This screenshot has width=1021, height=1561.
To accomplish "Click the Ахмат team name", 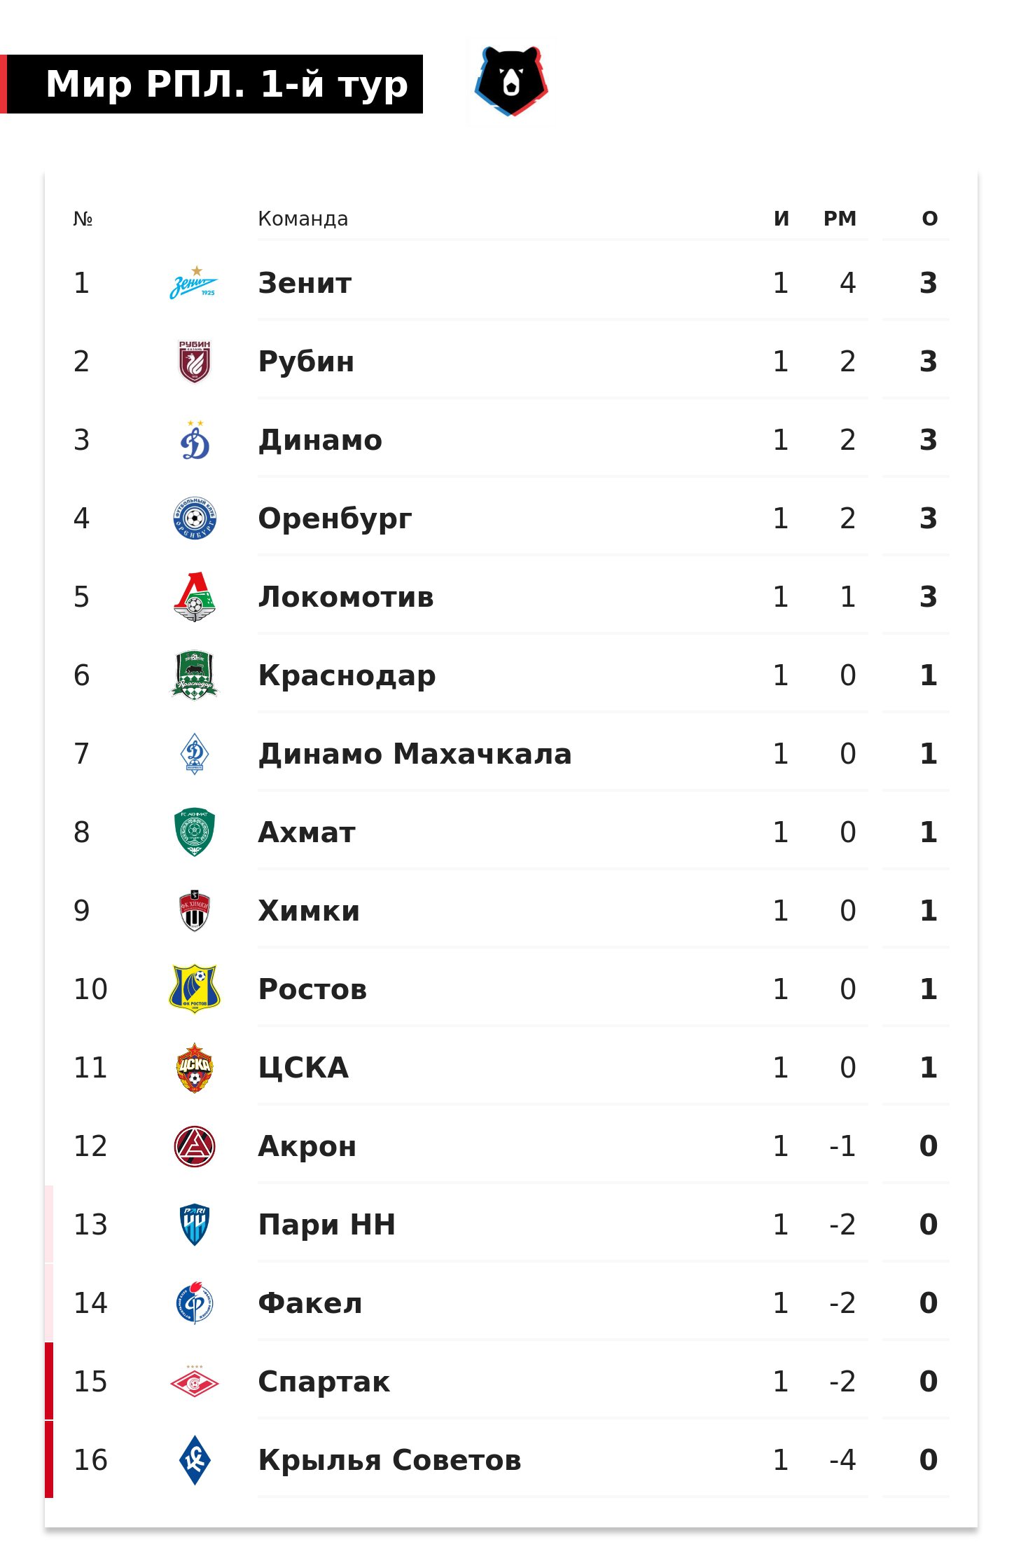I will click(307, 832).
